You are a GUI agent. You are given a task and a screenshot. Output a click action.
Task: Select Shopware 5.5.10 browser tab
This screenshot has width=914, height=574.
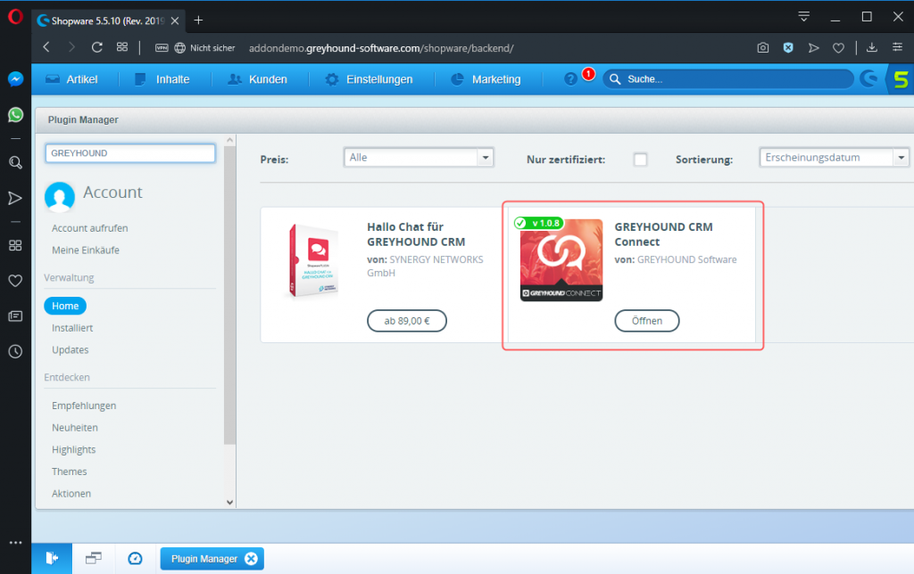108,21
